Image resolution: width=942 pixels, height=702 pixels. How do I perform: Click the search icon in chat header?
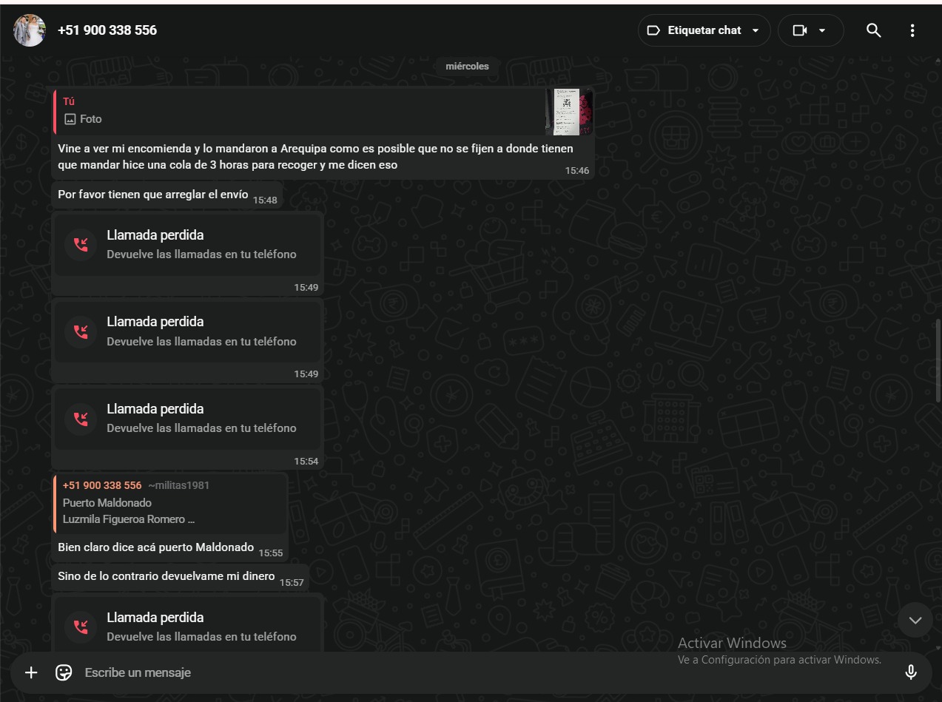(x=873, y=30)
